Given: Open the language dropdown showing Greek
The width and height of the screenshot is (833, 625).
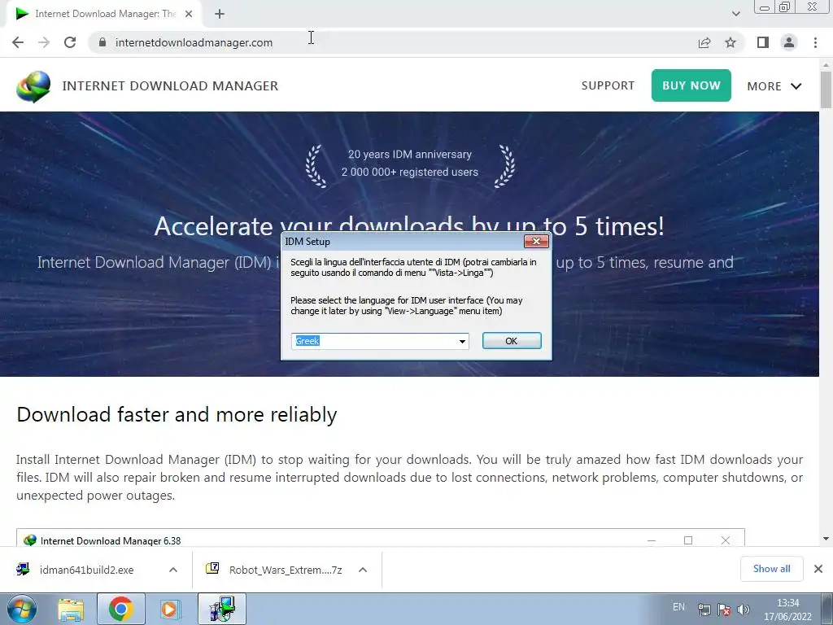Looking at the screenshot, I should 462,341.
